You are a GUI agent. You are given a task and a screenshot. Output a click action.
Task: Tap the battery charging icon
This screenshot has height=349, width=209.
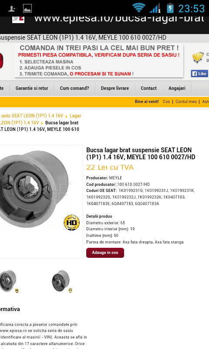(170, 8)
